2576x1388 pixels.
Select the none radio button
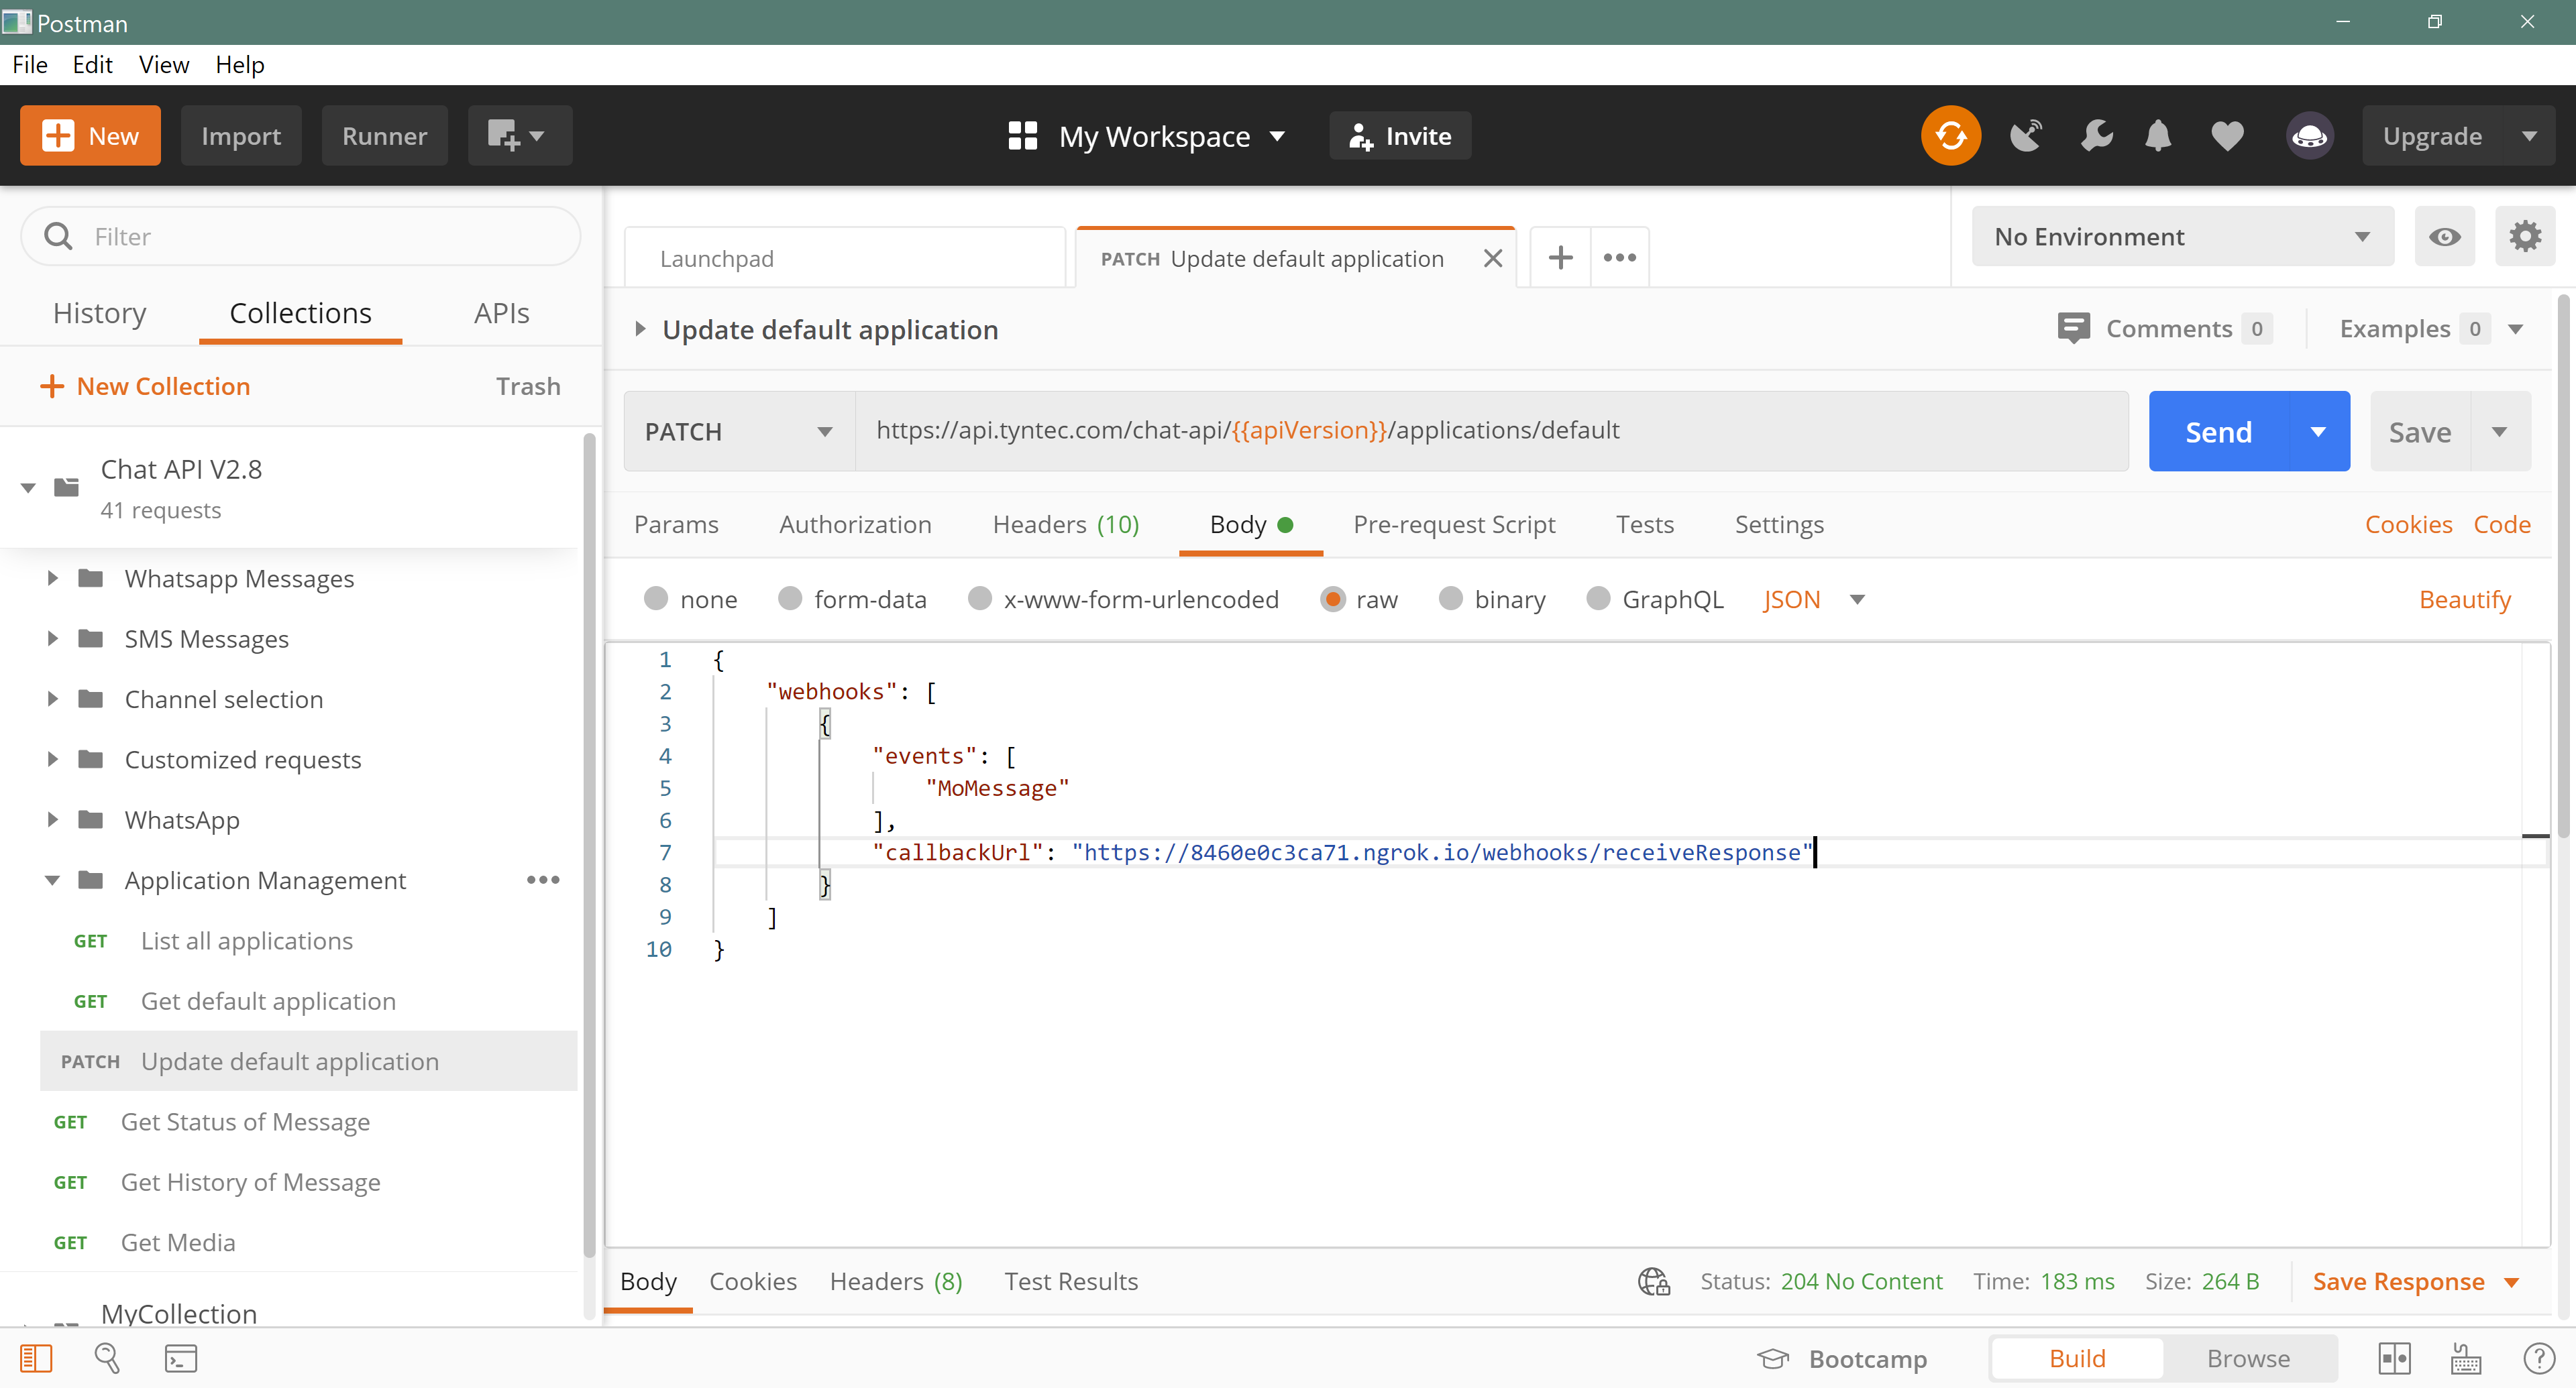click(656, 598)
